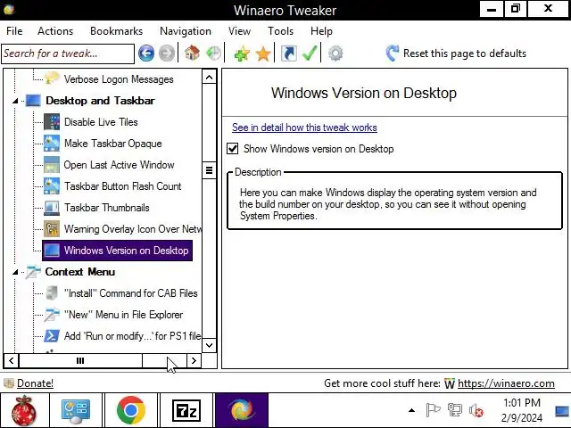The width and height of the screenshot is (571, 428).
Task: Open the Control Panel taskbar icon
Action: [x=76, y=410]
